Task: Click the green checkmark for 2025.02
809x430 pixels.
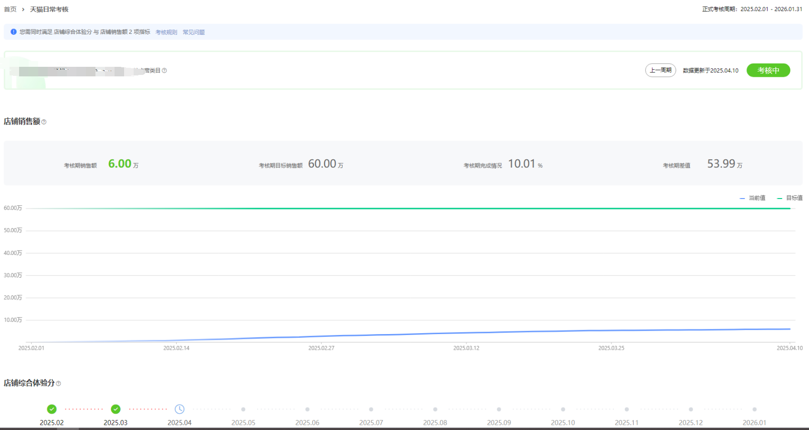Action: (52, 409)
